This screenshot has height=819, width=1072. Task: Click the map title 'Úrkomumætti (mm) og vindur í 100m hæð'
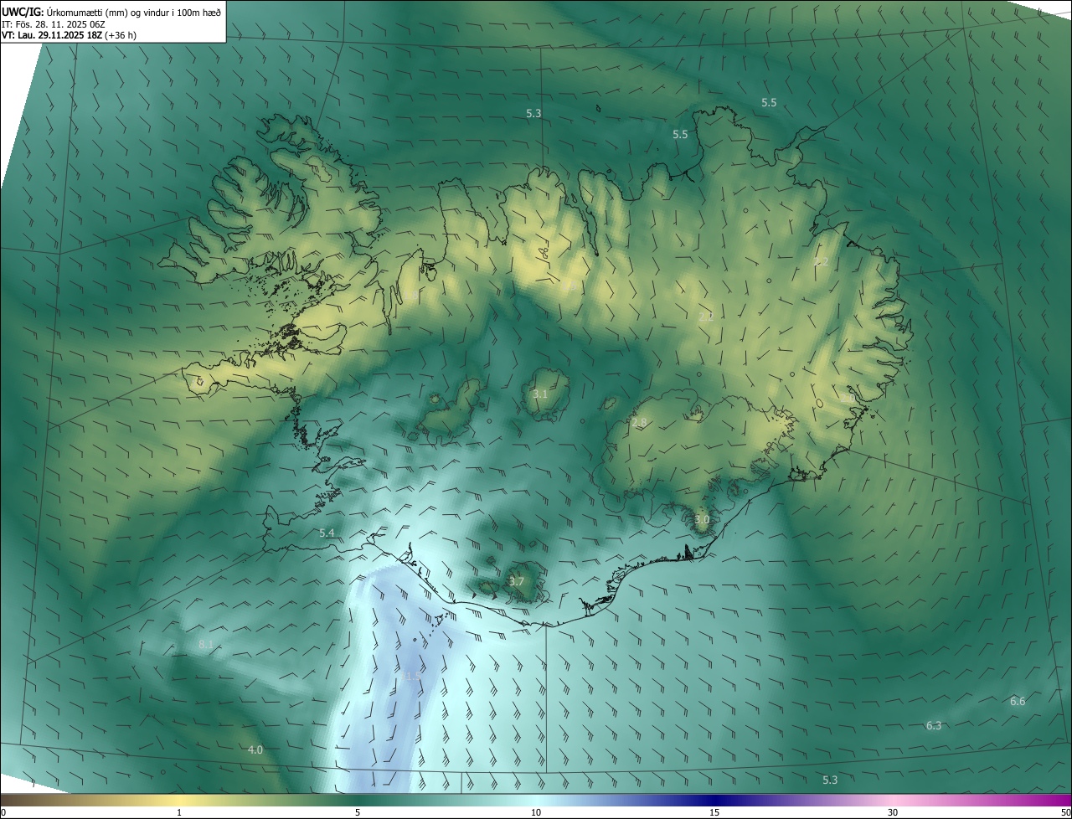(134, 13)
